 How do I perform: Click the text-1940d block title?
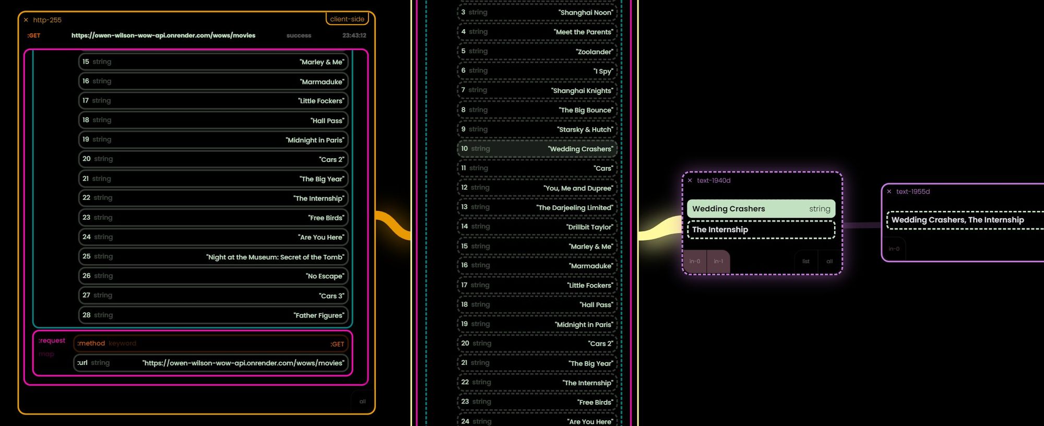(714, 181)
